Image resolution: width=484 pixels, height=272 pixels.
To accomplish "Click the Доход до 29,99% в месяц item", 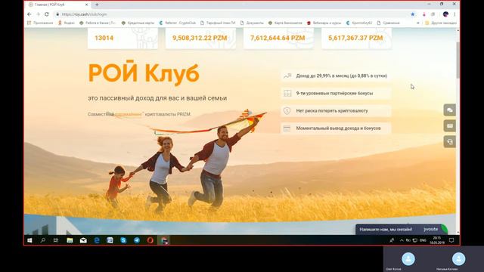I will point(336,76).
